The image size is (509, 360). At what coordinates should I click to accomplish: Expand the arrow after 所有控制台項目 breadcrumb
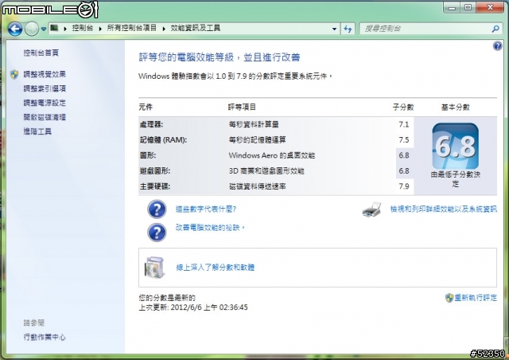(x=164, y=29)
